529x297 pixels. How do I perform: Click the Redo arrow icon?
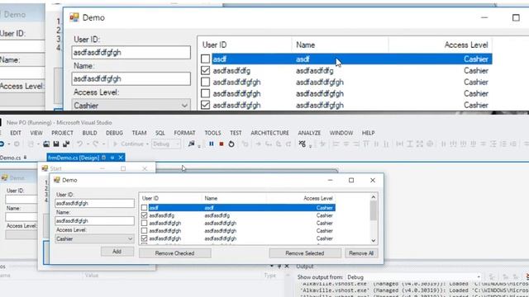[96, 144]
